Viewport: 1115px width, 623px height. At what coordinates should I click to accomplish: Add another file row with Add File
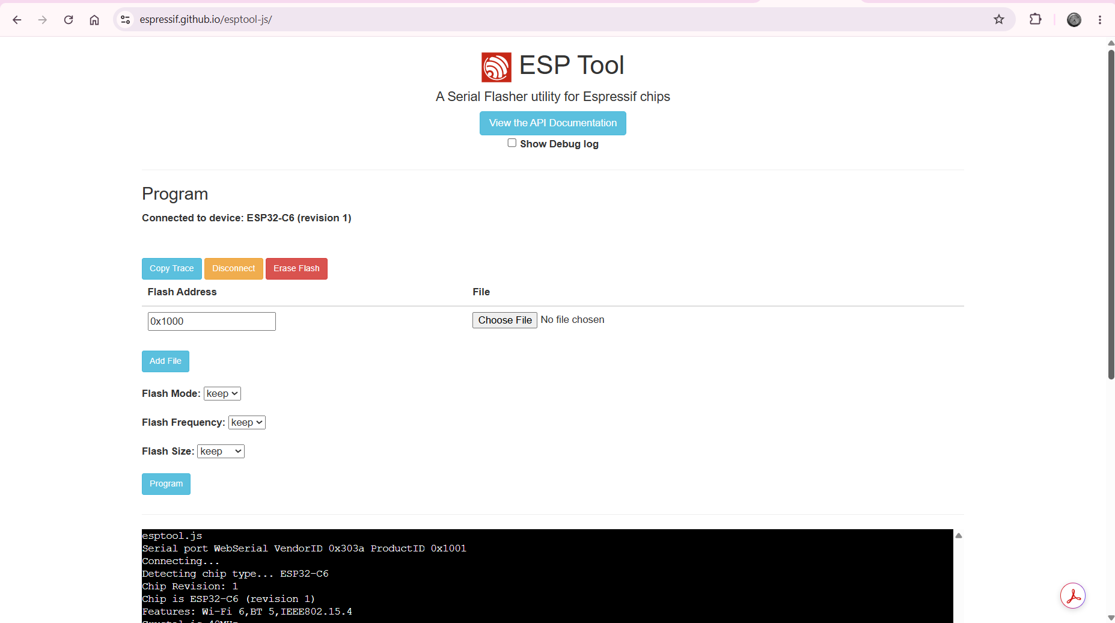165,361
